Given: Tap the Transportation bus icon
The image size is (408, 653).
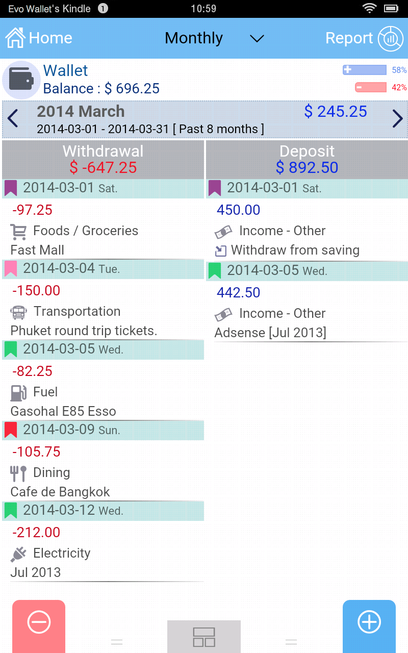Looking at the screenshot, I should (18, 311).
